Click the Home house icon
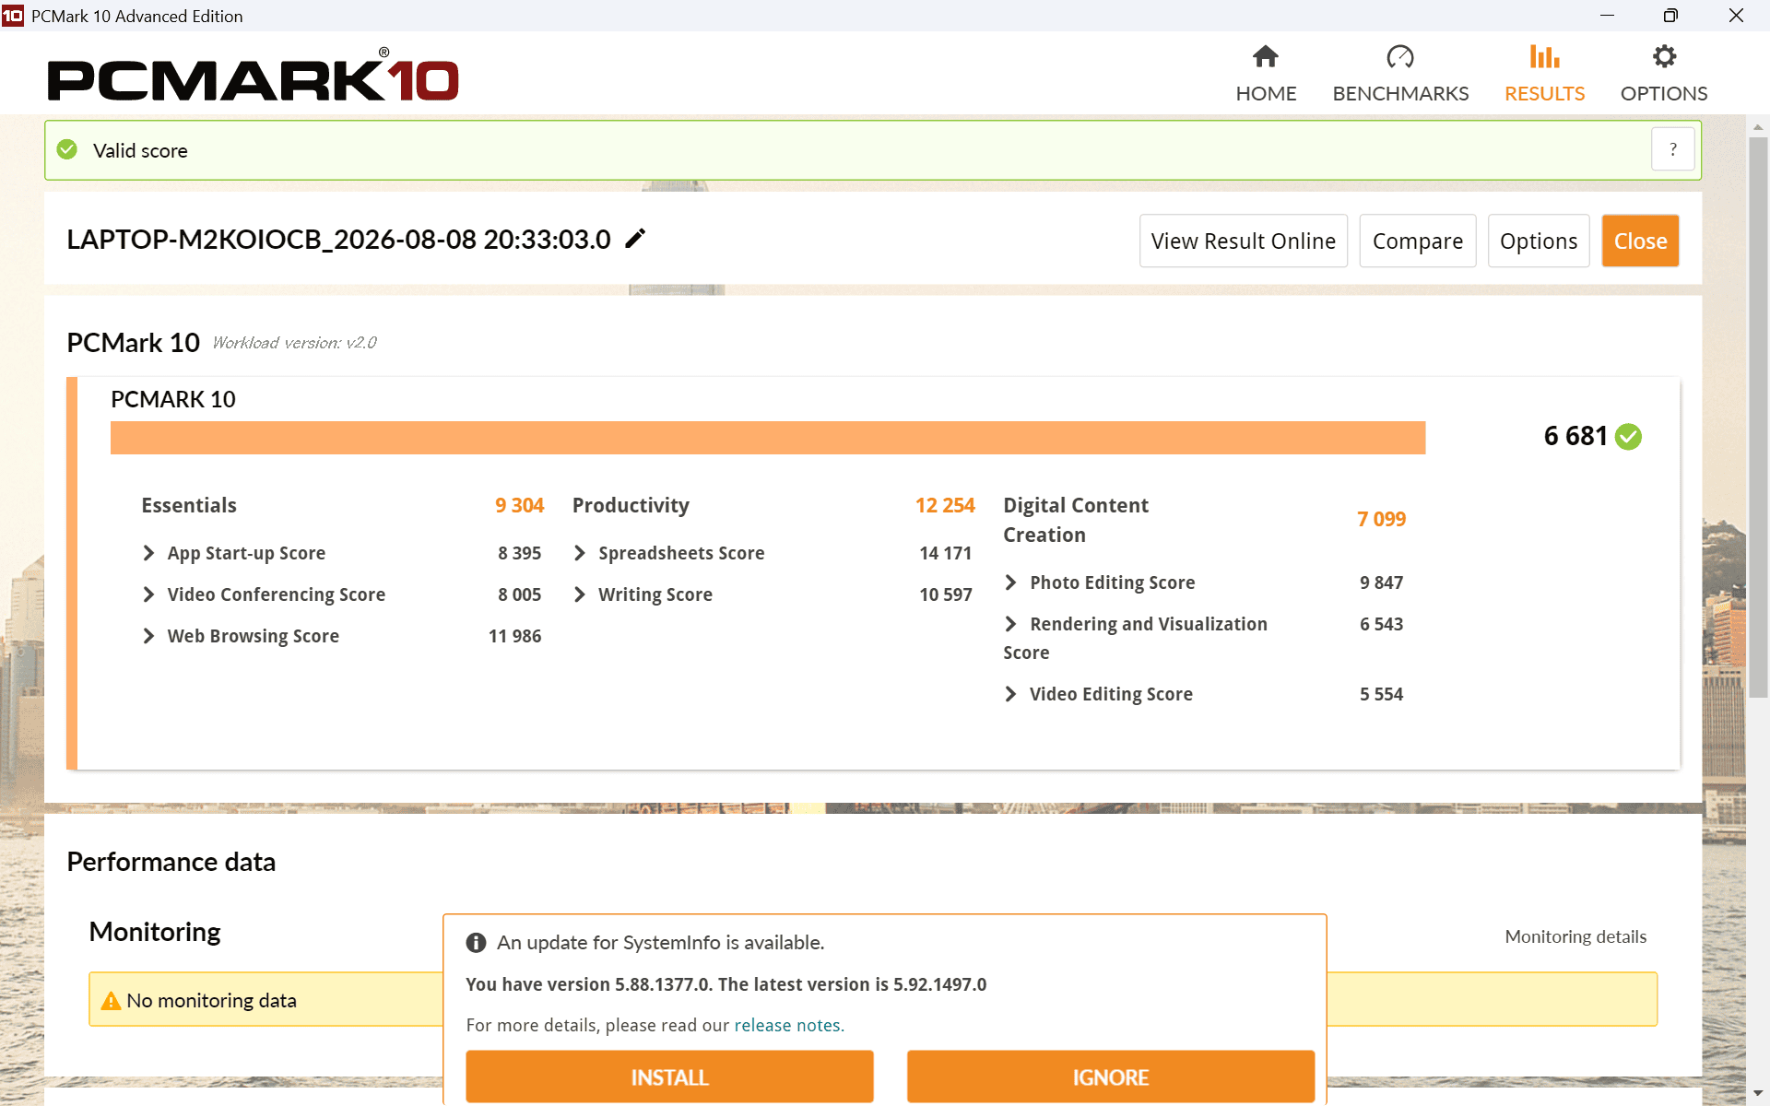This screenshot has height=1106, width=1770. coord(1266,57)
